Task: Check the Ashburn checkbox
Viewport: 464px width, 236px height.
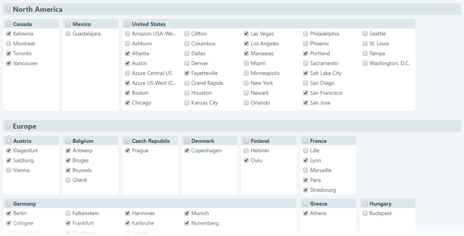Action: point(127,43)
